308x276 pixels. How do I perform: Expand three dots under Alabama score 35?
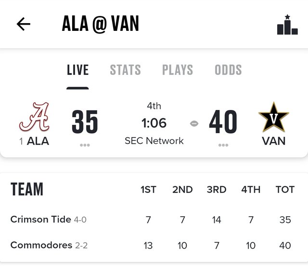85,145
